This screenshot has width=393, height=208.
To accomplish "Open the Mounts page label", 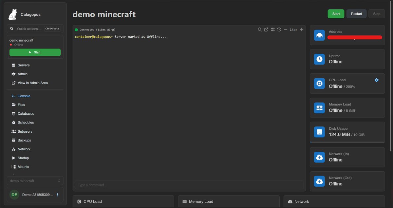I will tap(23, 167).
